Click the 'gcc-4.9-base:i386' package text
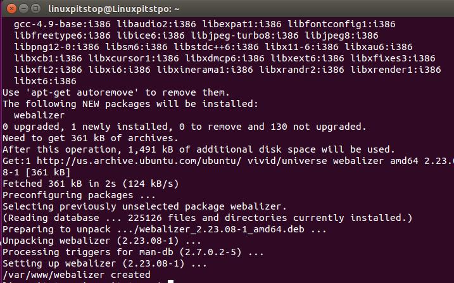Viewport: 454px width, 283px height. pos(62,24)
